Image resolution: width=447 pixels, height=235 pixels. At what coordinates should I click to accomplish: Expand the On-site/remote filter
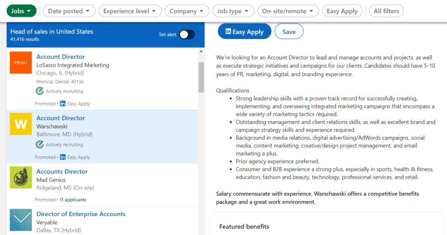(288, 11)
